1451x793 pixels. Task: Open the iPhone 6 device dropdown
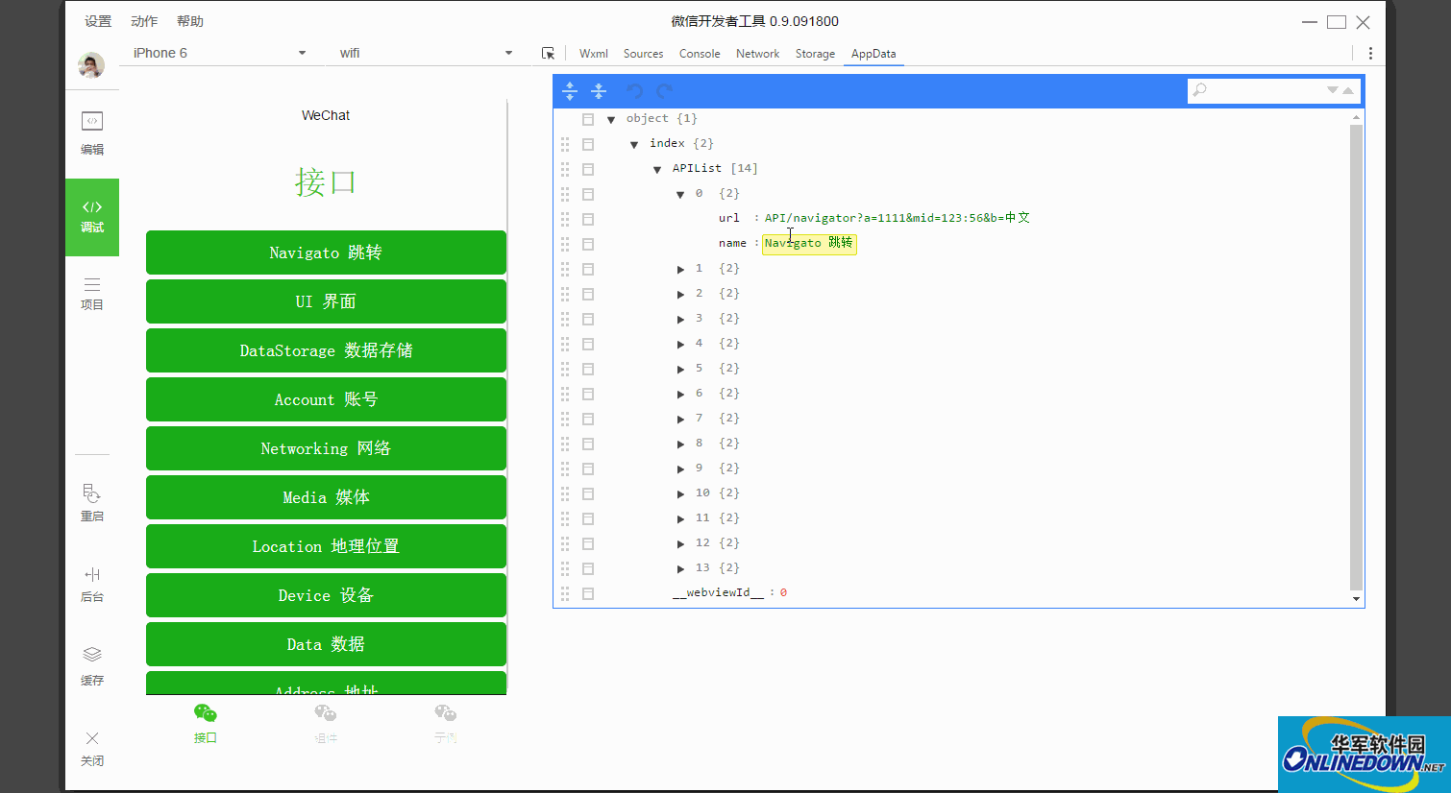pyautogui.click(x=219, y=53)
